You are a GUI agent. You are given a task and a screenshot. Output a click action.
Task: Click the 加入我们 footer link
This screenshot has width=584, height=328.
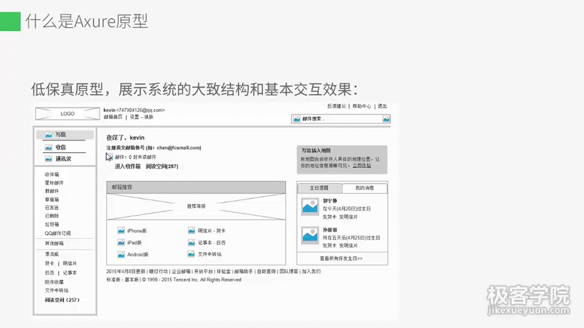point(311,271)
